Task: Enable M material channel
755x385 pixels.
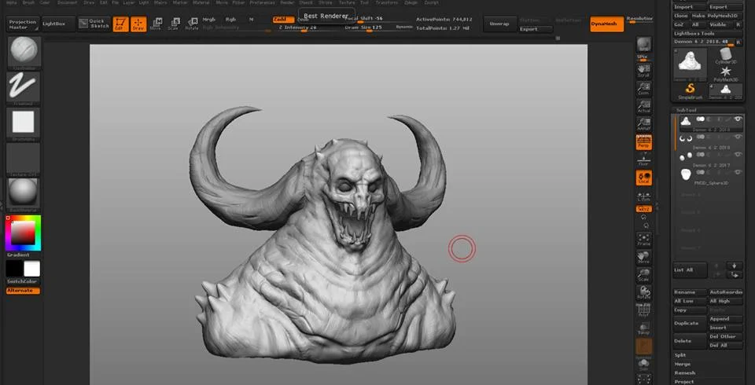Action: click(x=251, y=20)
